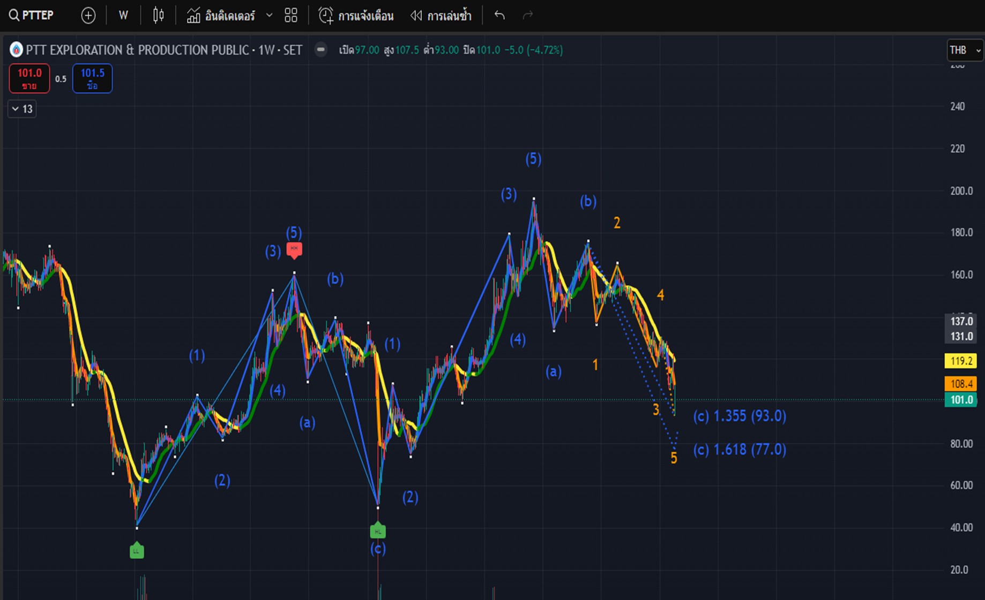
Task: Click the orange 108.4 price label
Action: pos(960,383)
